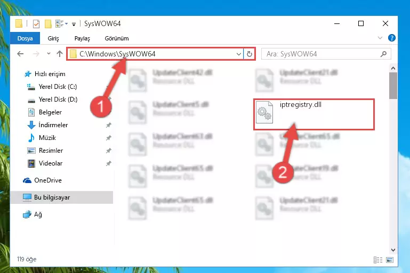Open Yerel Disk (D:) in the sidebar
Viewport: 410px width, 273px height.
click(x=52, y=100)
